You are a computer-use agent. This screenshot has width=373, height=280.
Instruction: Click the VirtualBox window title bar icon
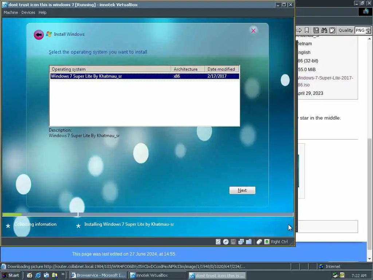coord(5,4)
